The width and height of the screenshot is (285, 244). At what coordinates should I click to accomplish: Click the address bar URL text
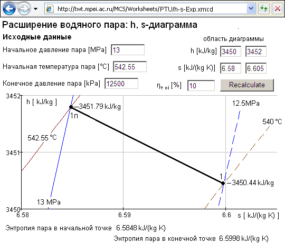coord(135,9)
